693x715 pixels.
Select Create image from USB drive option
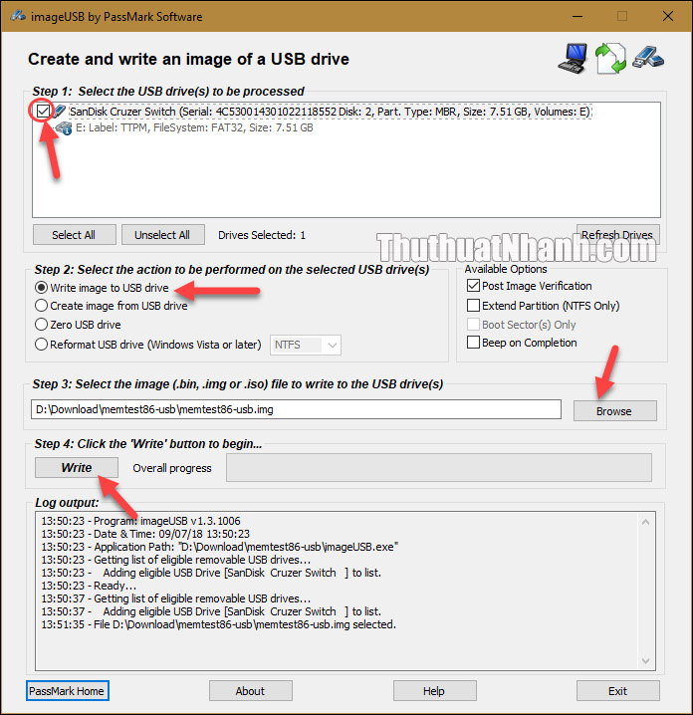pyautogui.click(x=42, y=305)
